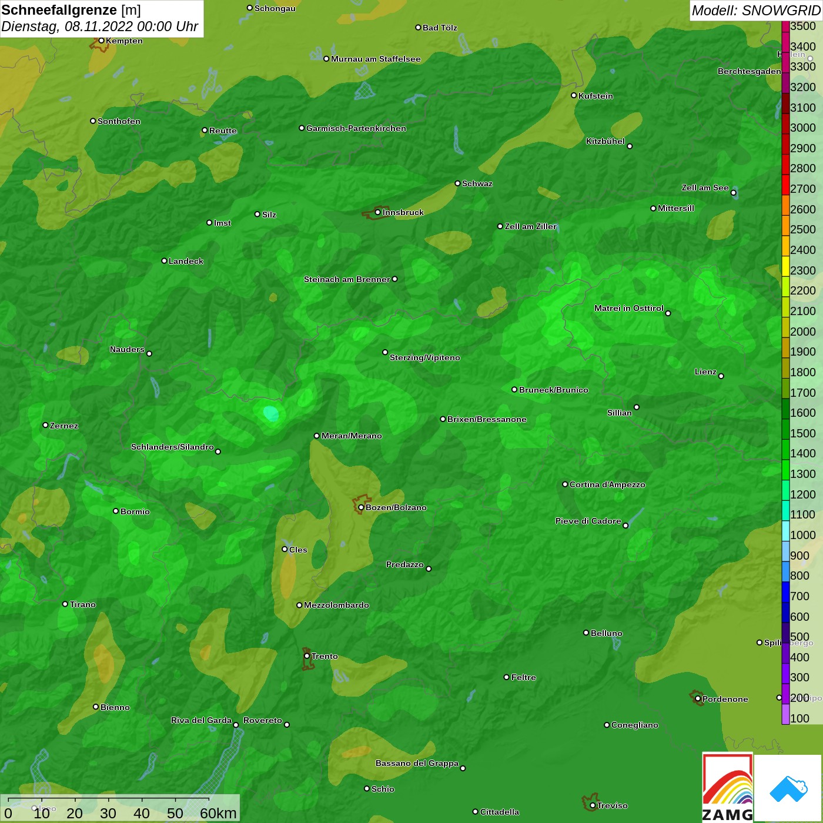
Task: Click the 1000 m cyan legend swatch
Action: coord(785,531)
